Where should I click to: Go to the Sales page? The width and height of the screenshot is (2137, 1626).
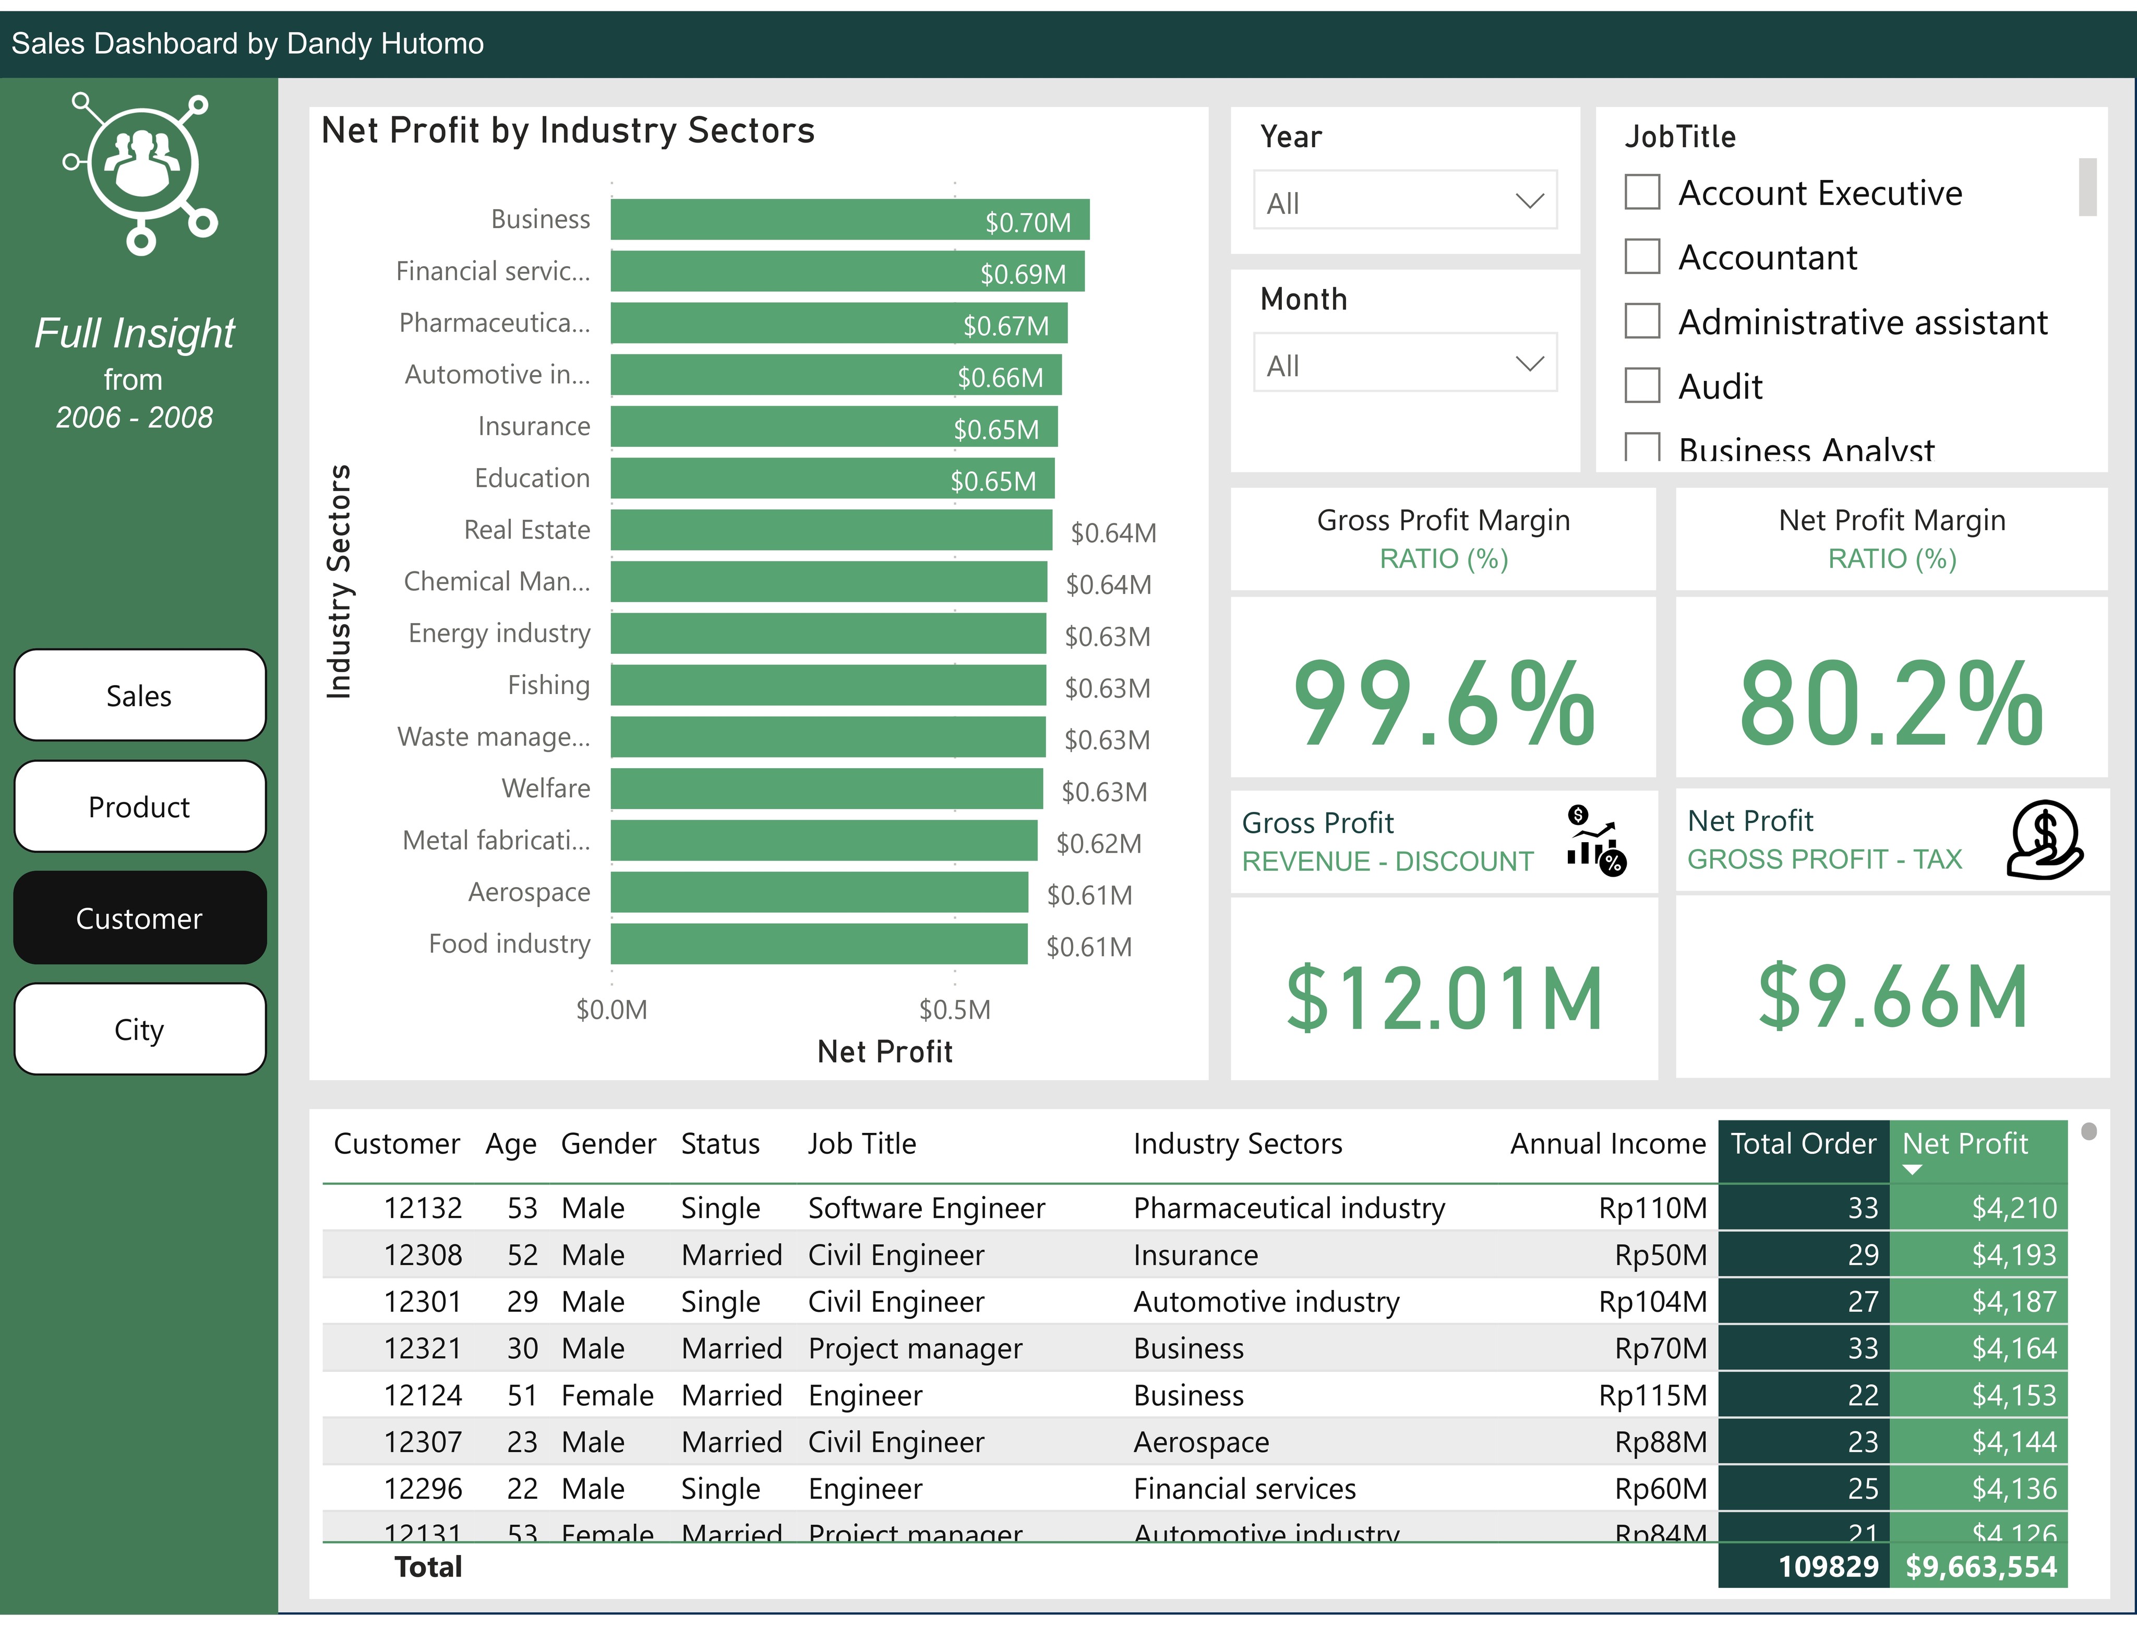[139, 695]
